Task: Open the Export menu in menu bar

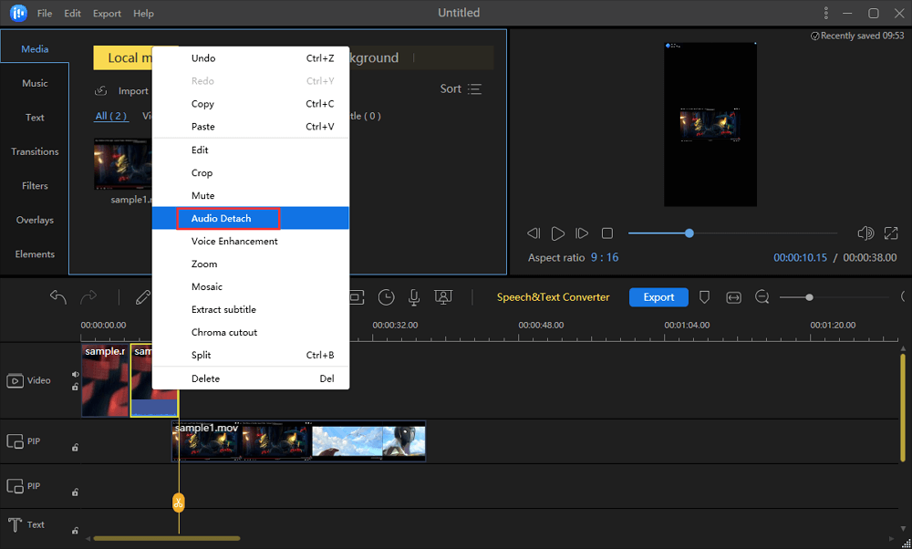Action: tap(107, 14)
